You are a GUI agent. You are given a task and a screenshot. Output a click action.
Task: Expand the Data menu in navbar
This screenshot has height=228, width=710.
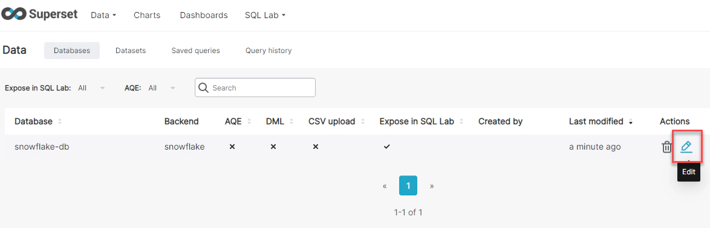[x=103, y=15]
